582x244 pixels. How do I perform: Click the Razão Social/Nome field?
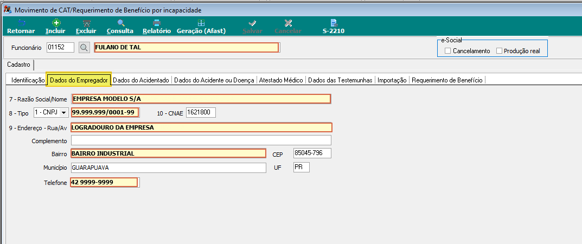point(201,99)
